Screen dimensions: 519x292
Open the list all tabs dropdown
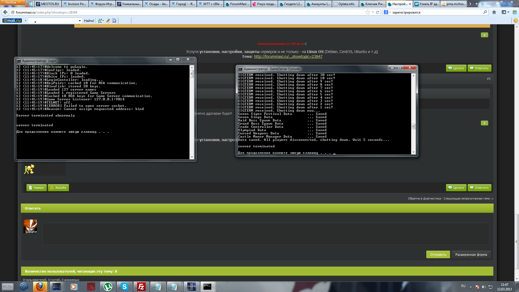tap(483, 4)
